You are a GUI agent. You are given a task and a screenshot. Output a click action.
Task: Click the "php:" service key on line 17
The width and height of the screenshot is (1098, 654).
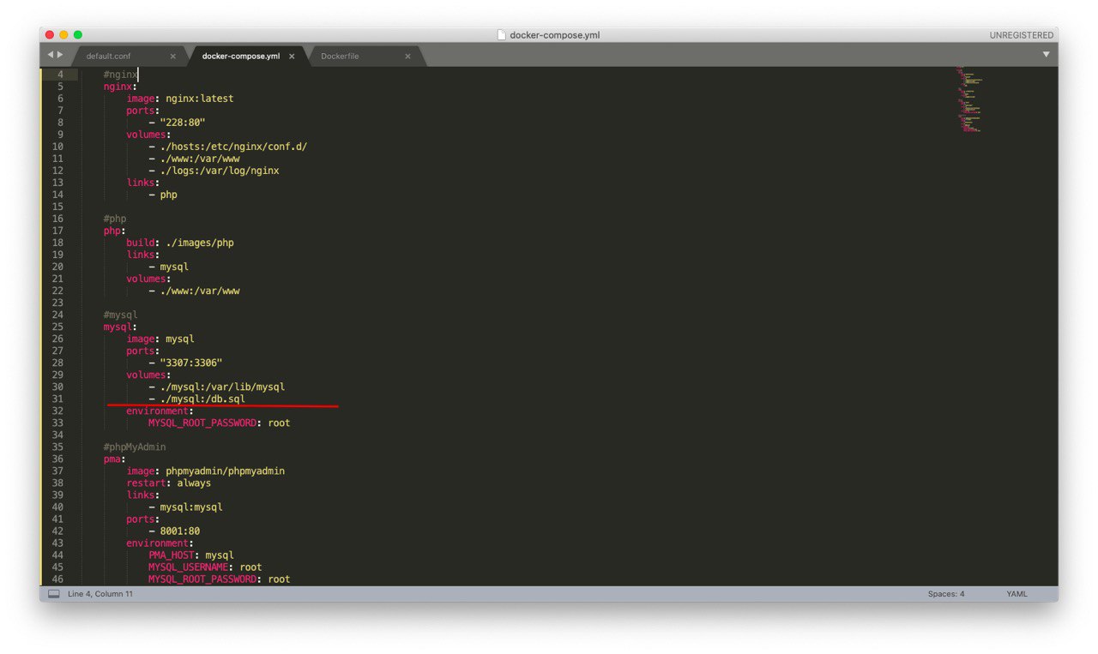[x=115, y=231]
